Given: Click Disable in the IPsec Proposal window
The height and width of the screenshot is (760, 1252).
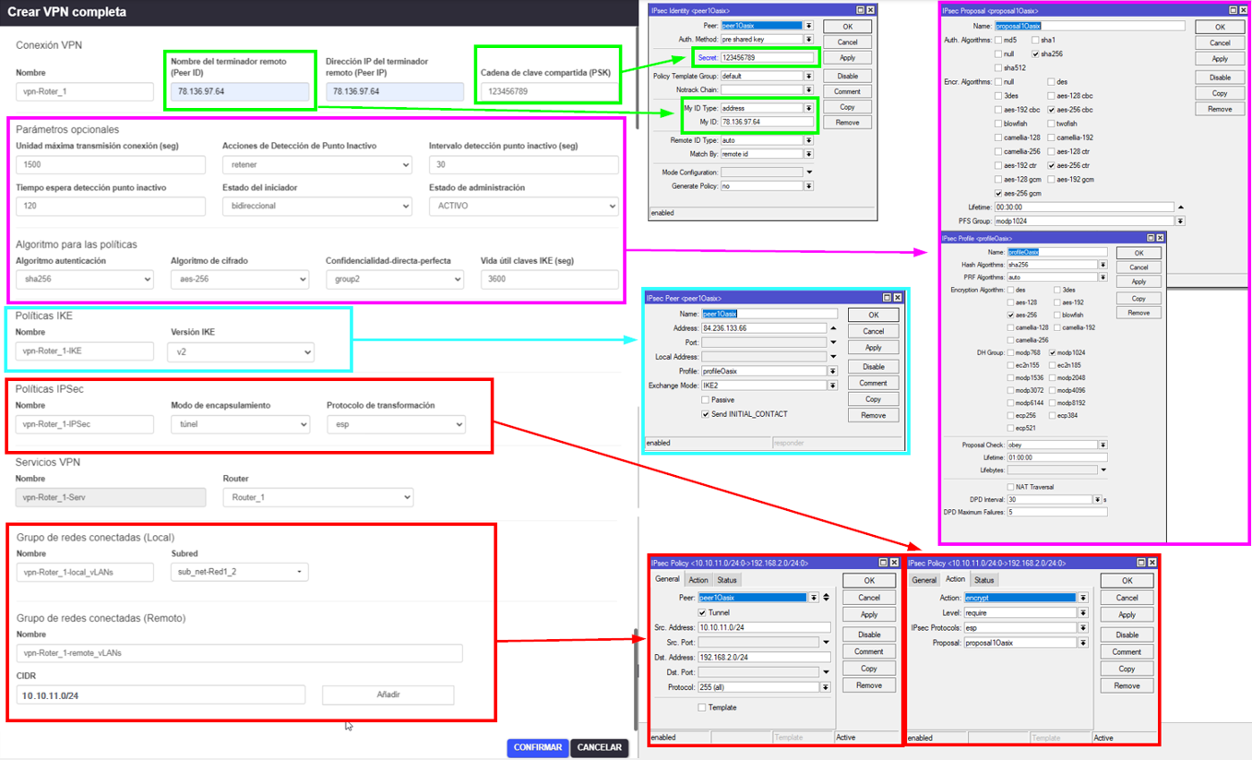Looking at the screenshot, I should 1220,77.
